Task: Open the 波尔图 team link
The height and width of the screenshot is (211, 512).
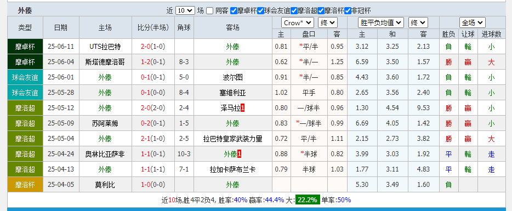Action: [x=233, y=77]
